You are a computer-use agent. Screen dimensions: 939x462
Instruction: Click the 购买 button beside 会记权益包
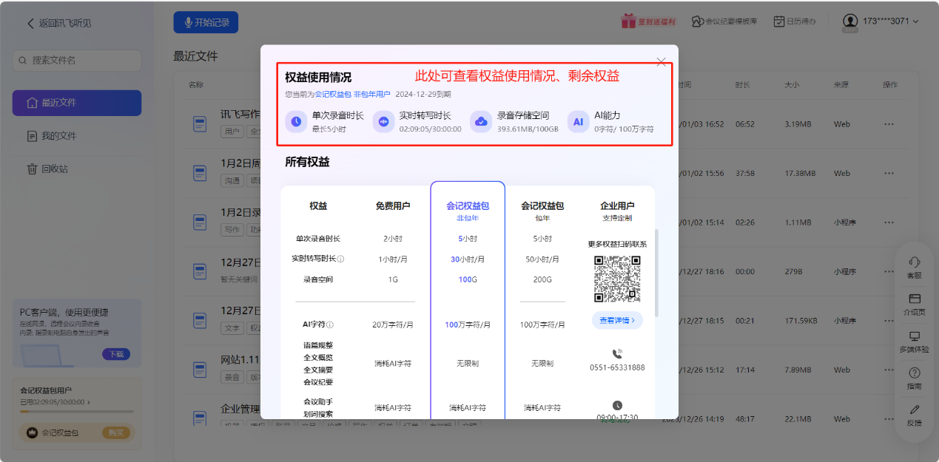115,432
